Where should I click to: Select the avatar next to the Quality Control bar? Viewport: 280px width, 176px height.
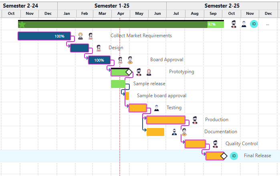click(x=215, y=144)
